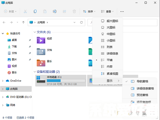The width and height of the screenshot is (160, 120).
Task: Toggle the Navigation pane option
Action: pyautogui.click(x=142, y=81)
